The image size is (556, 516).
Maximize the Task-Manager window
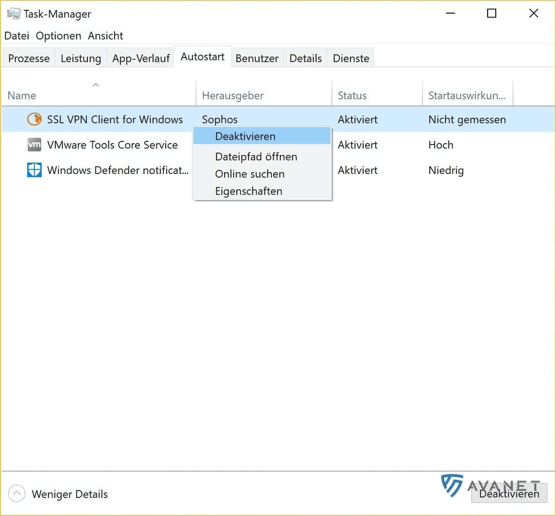click(491, 14)
